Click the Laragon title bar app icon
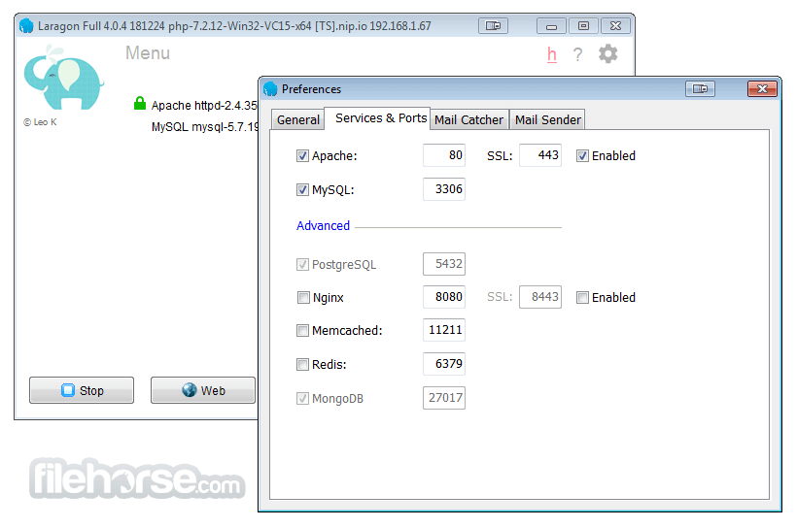 [26, 25]
